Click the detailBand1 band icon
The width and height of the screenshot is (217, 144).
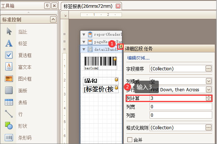tap(90, 49)
